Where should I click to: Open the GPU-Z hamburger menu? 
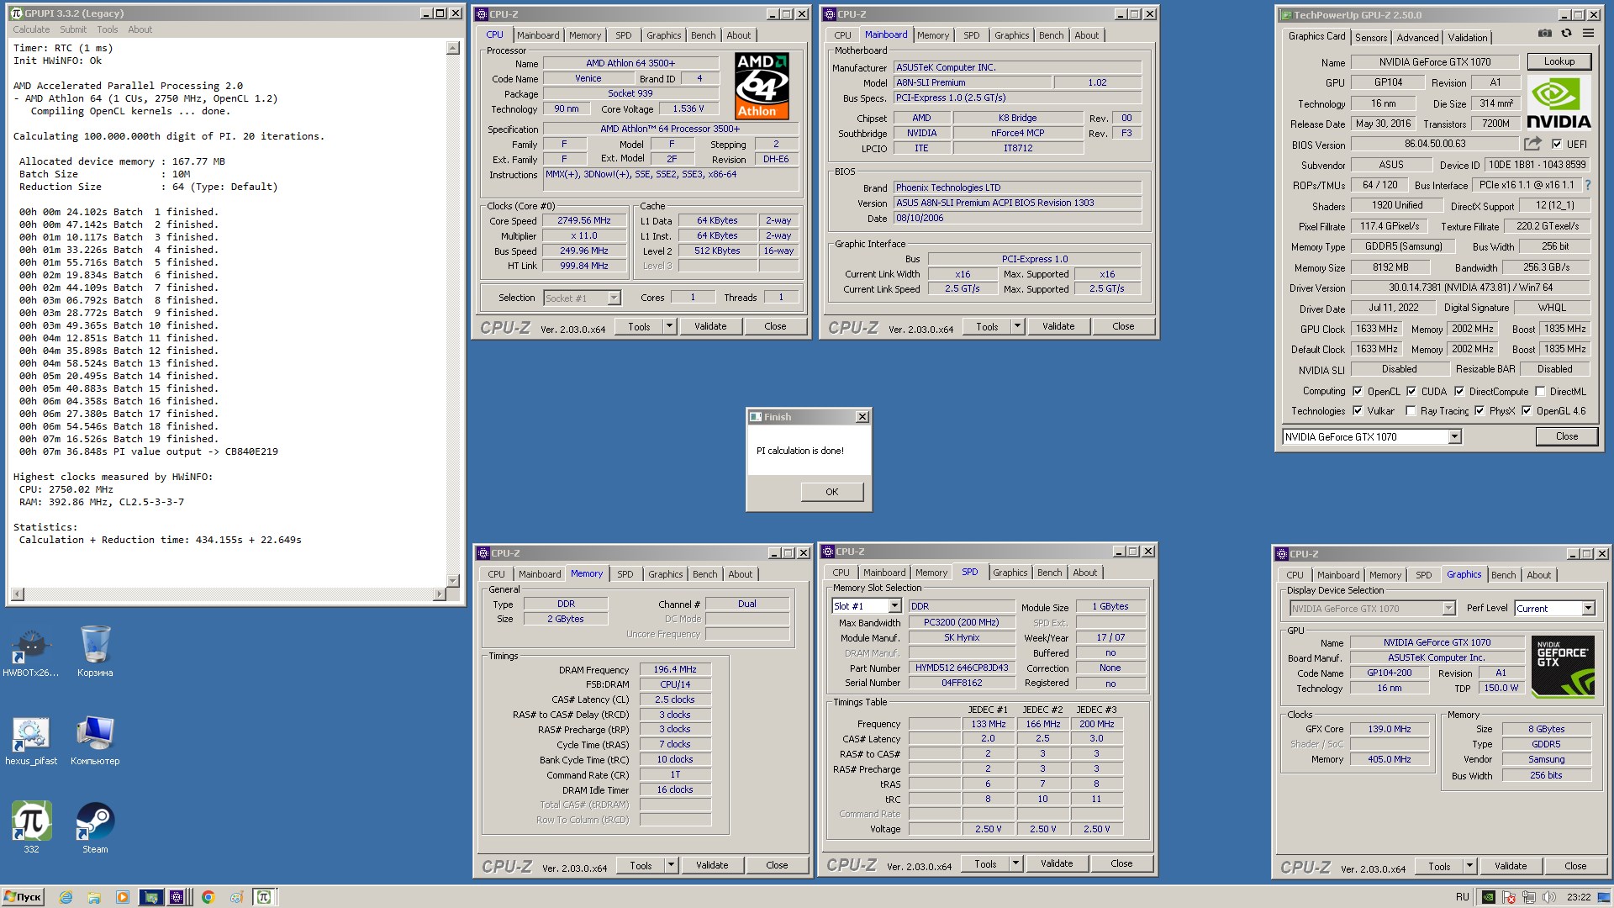click(x=1588, y=34)
